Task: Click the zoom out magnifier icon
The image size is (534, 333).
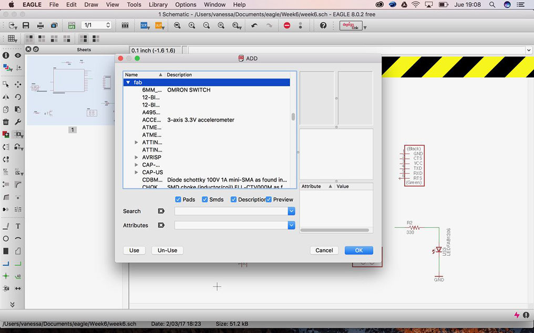Action: [207, 26]
